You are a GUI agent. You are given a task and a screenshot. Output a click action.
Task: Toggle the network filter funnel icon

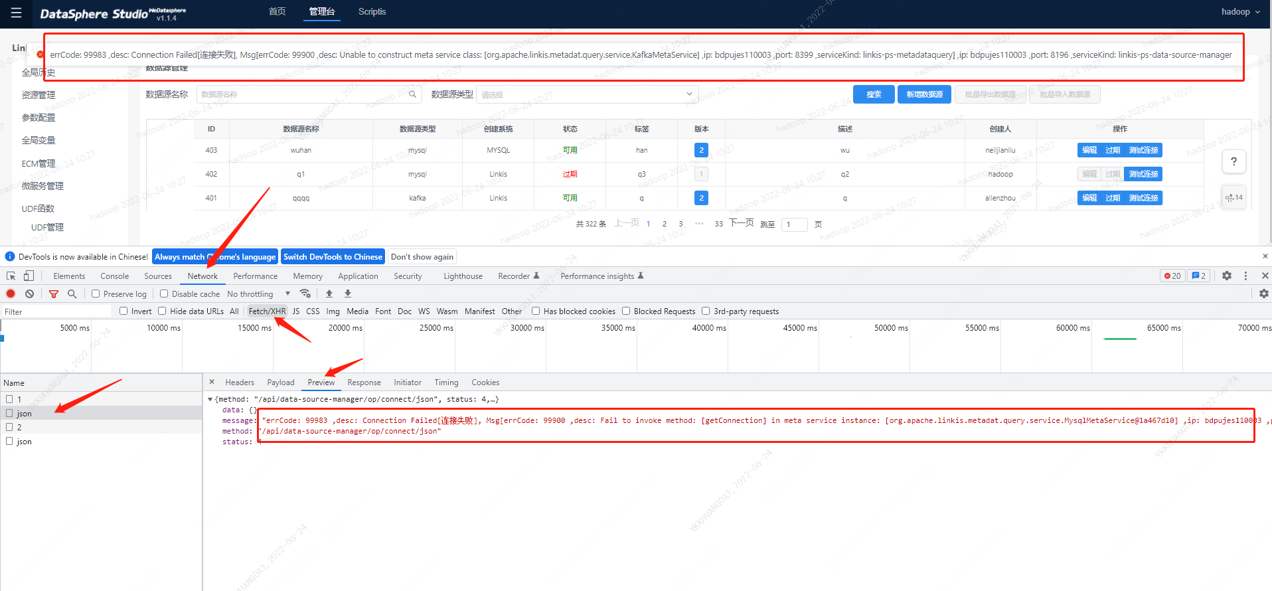[x=54, y=294]
